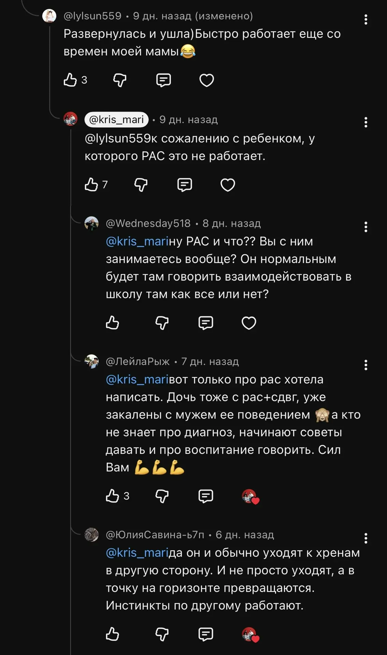This screenshot has width=387, height=655.
Task: Like the comment by @lylsun559
Action: [x=70, y=80]
